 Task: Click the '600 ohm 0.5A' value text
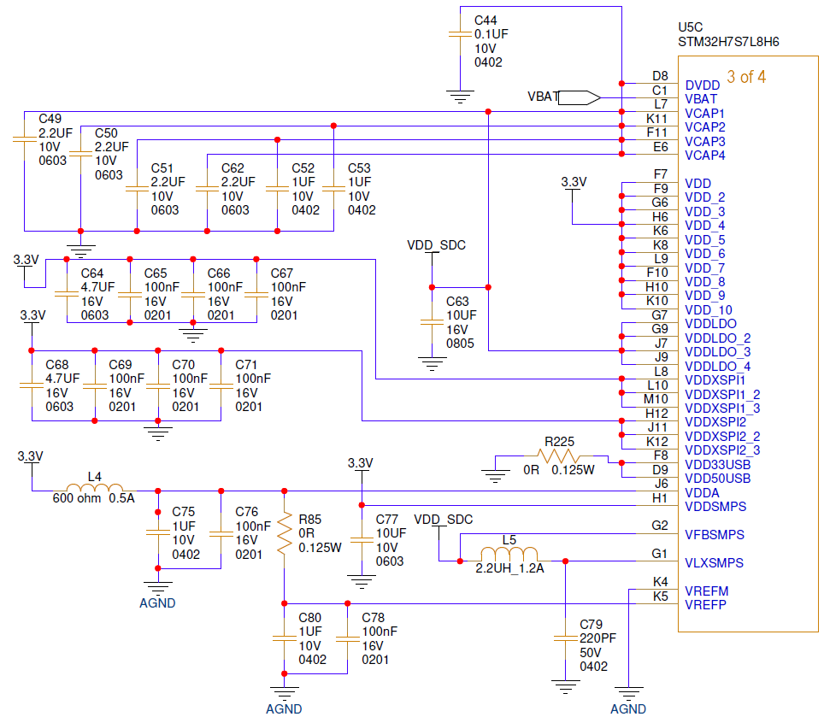[93, 498]
